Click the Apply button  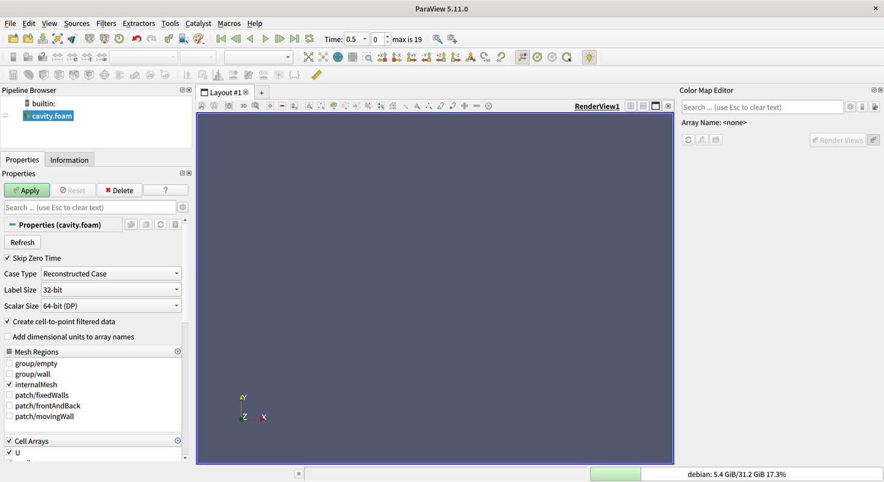tap(26, 190)
